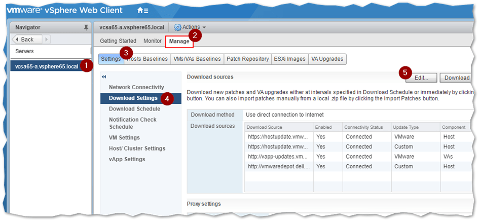Click Edit button for download sources
479x221 pixels.
[x=421, y=78]
